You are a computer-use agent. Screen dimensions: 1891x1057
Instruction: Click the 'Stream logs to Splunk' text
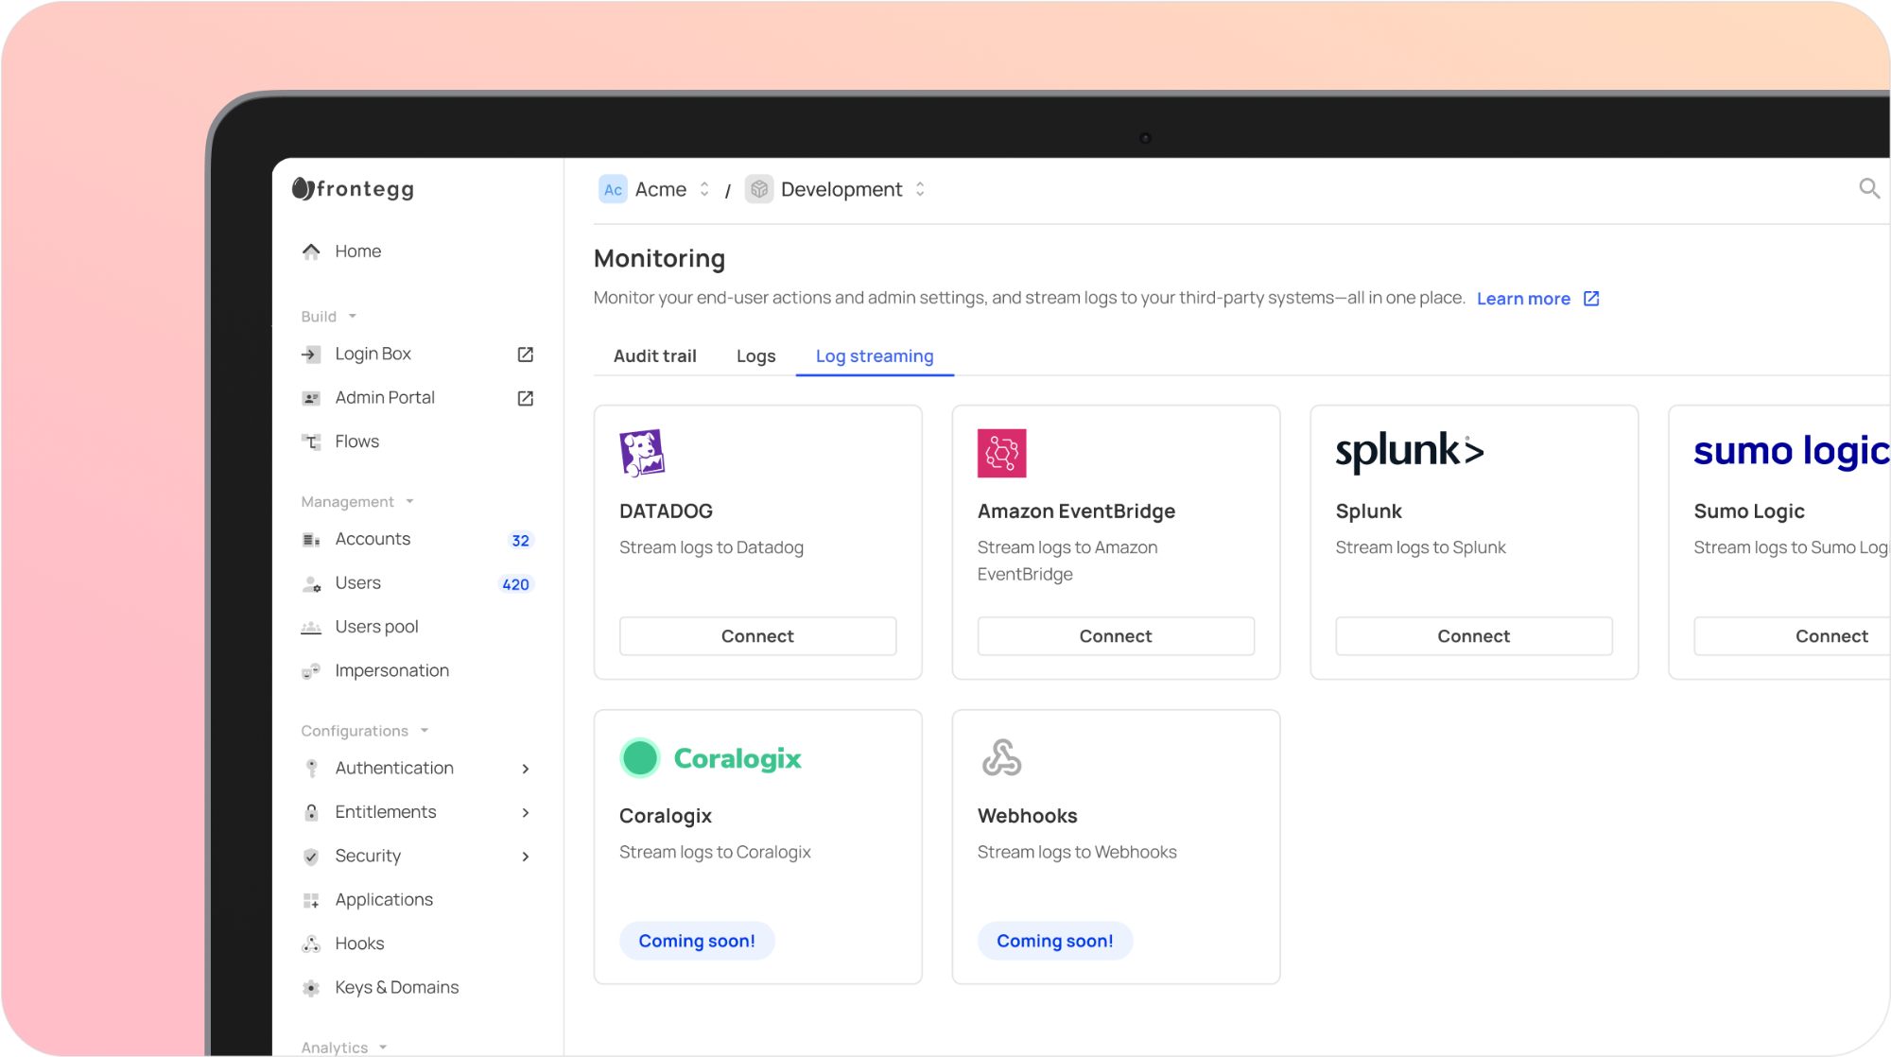pyautogui.click(x=1420, y=547)
